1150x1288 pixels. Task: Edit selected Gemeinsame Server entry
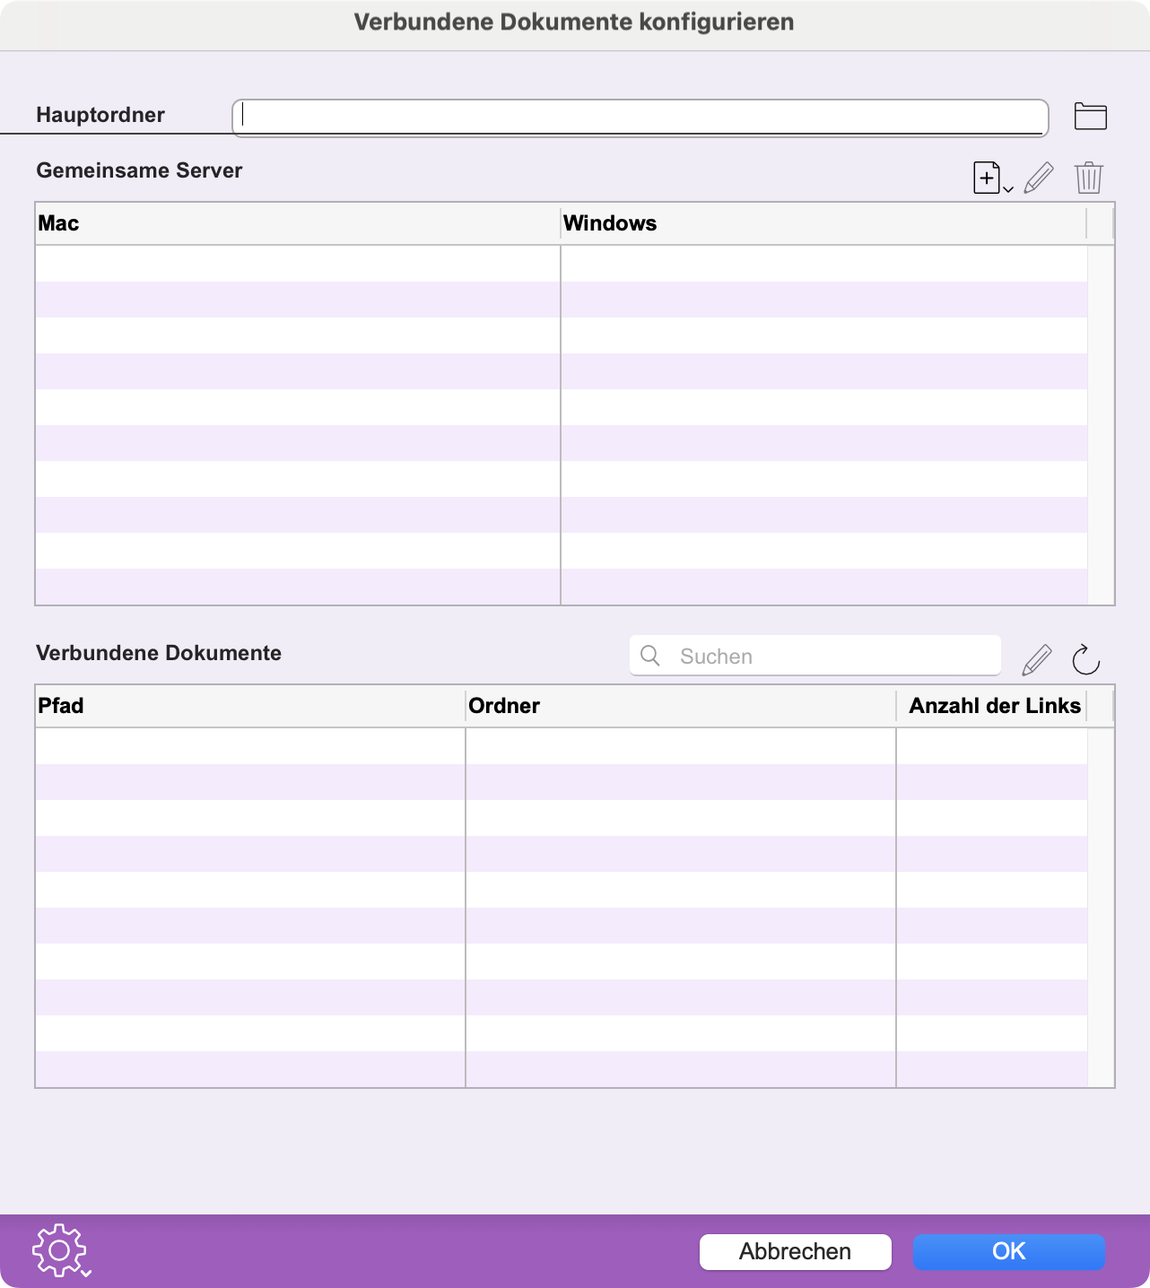click(x=1038, y=178)
